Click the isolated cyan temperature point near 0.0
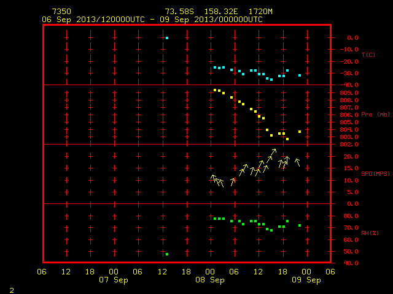This screenshot has height=294, width=393. pyautogui.click(x=167, y=38)
